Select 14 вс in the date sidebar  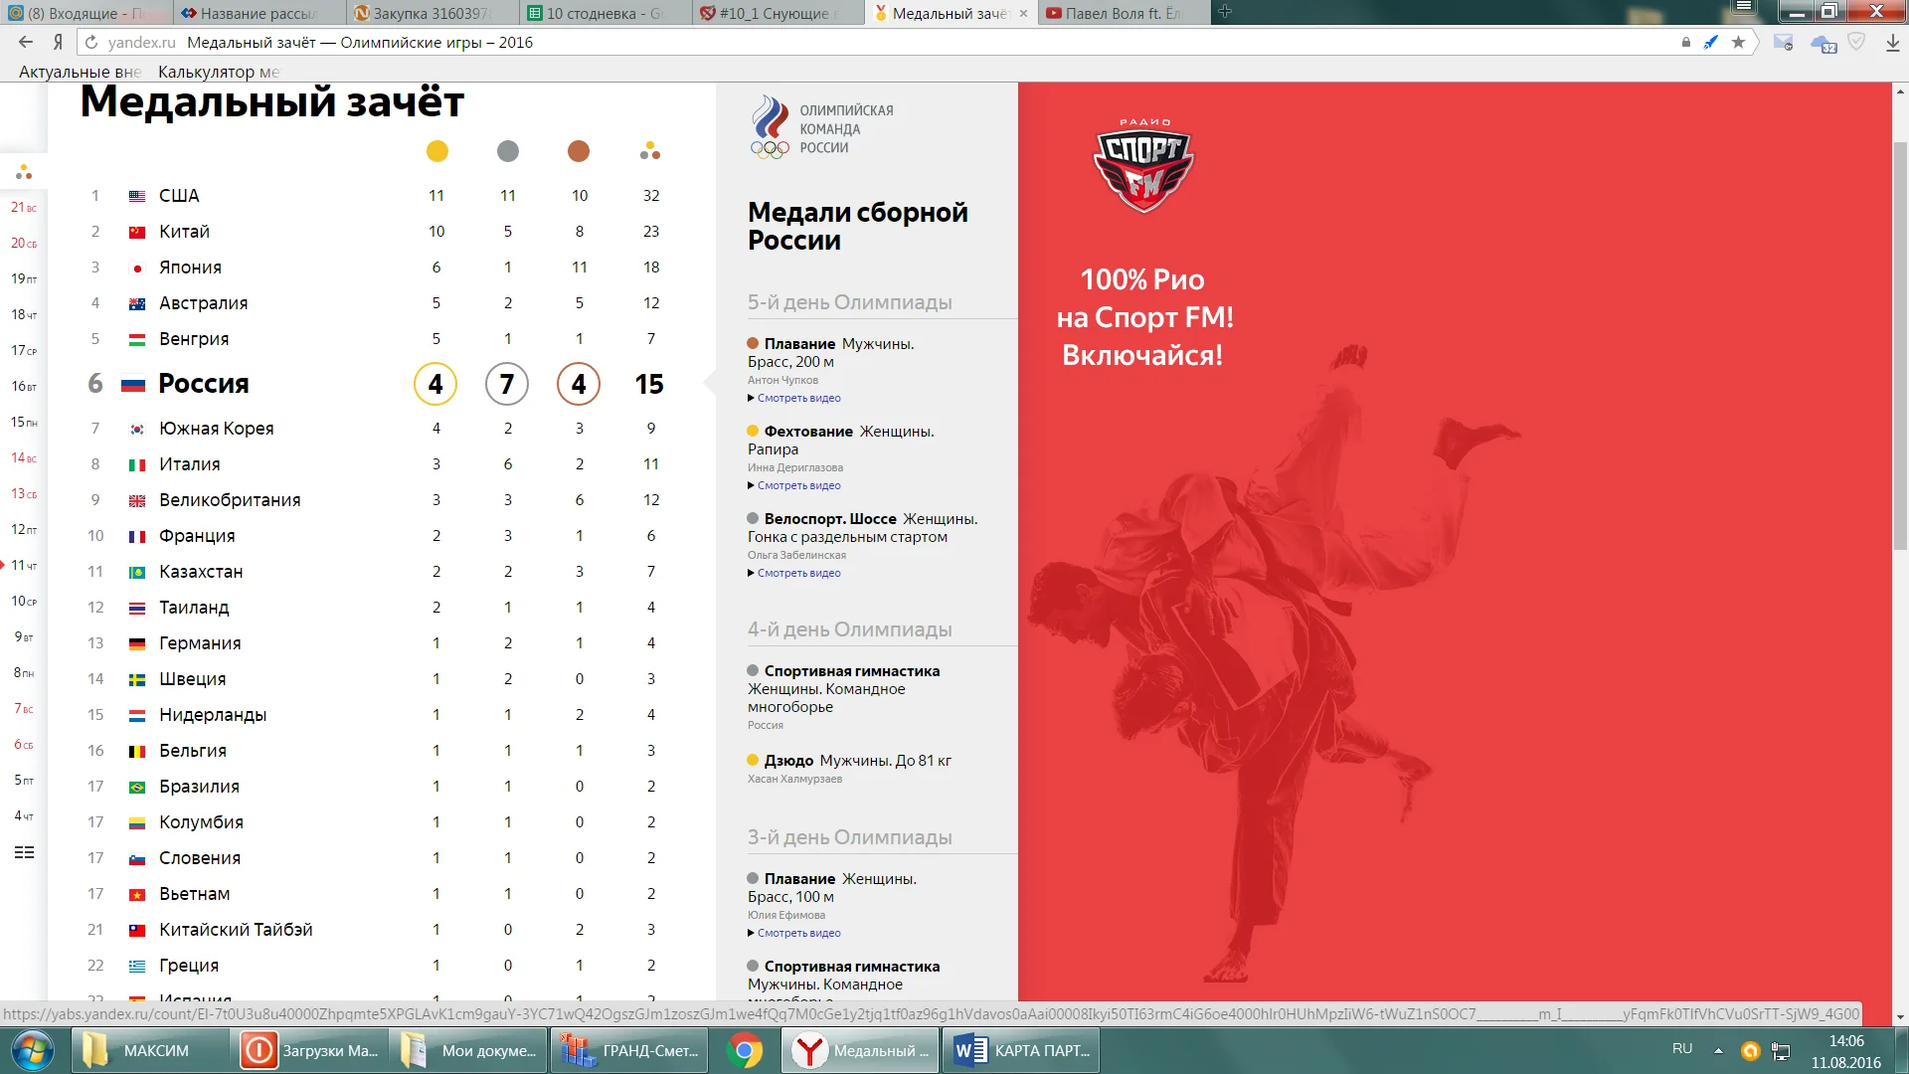click(x=24, y=457)
